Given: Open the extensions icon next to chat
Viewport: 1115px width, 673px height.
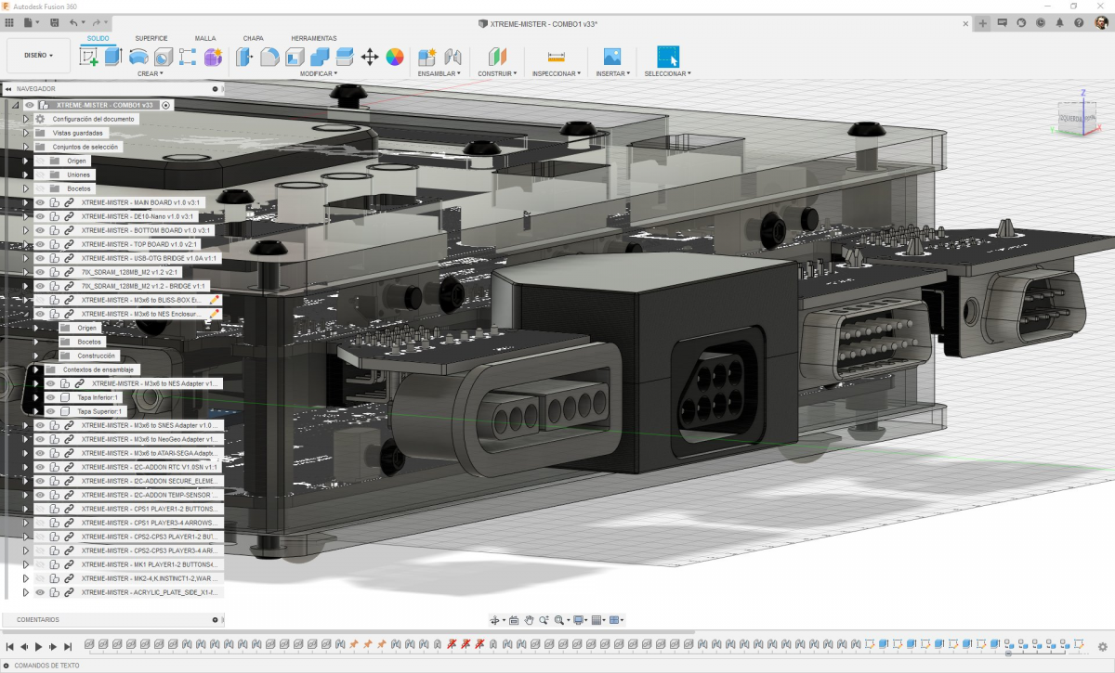Looking at the screenshot, I should (x=1022, y=22).
